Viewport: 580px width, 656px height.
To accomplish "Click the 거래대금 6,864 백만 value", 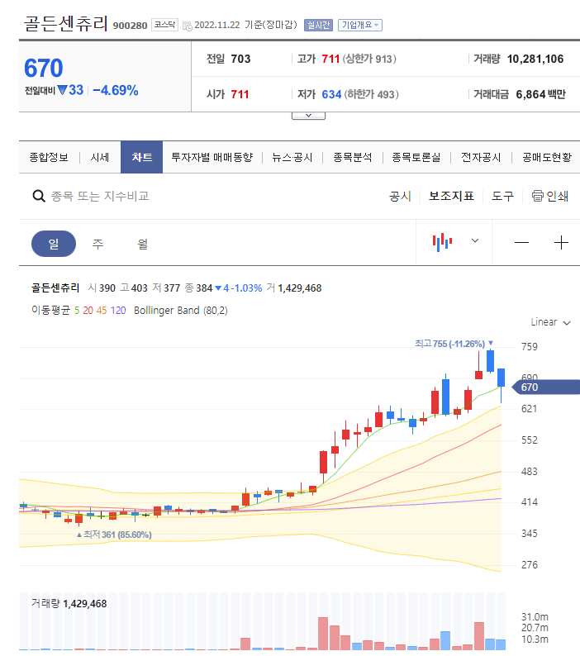I will tap(540, 94).
